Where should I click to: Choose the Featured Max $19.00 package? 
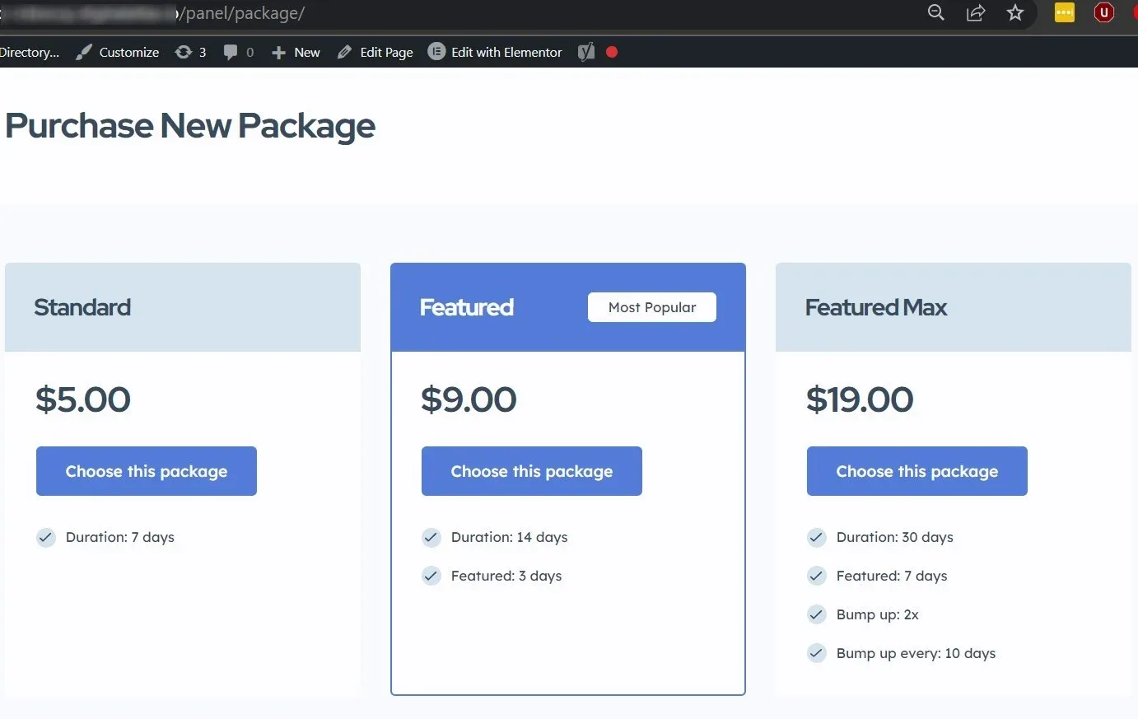click(917, 471)
